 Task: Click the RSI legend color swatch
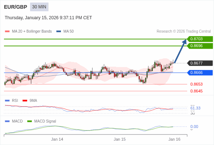click(7, 101)
